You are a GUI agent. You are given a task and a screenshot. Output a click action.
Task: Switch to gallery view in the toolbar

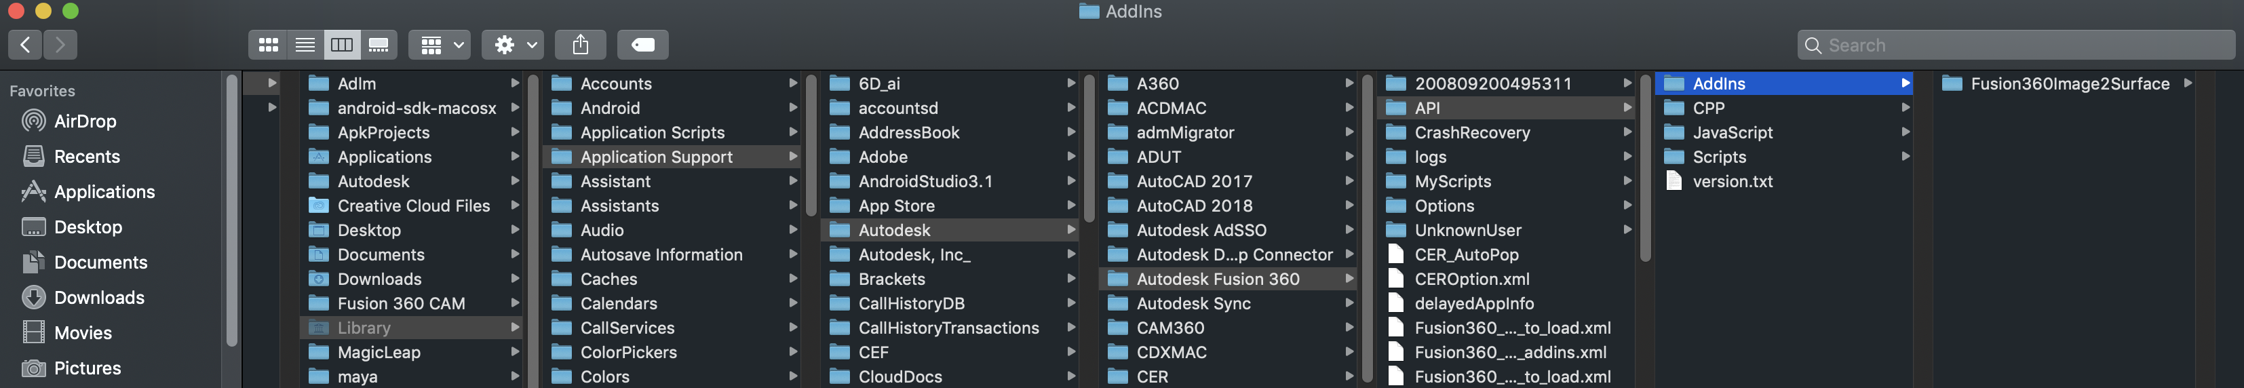tap(379, 45)
